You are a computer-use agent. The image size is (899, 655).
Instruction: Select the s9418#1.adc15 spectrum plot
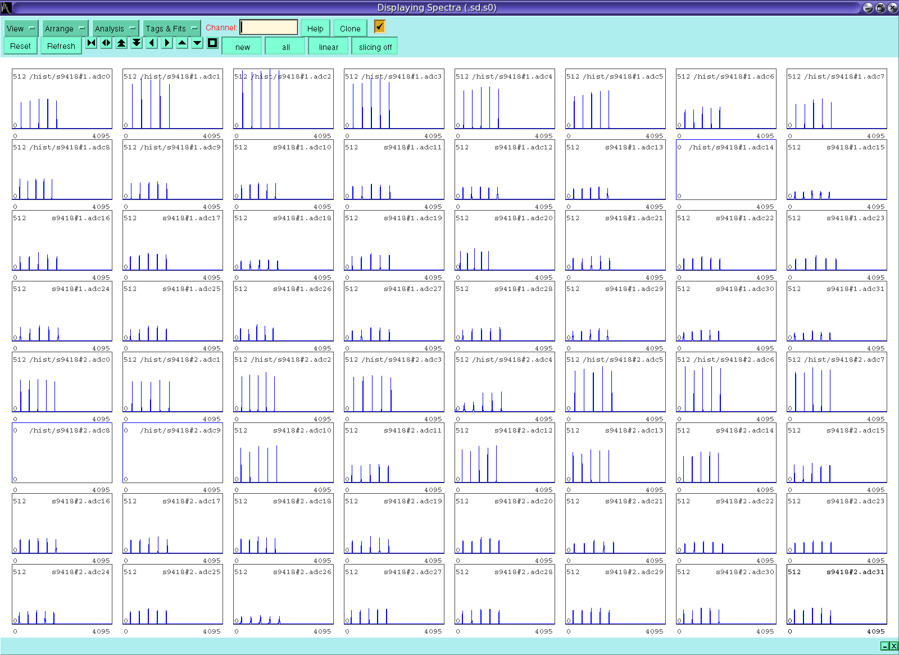click(x=837, y=170)
